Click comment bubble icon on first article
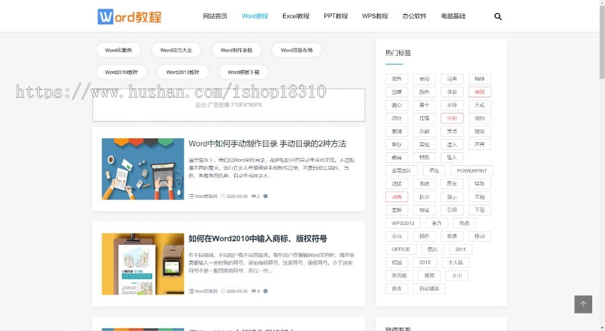 pyautogui.click(x=266, y=196)
